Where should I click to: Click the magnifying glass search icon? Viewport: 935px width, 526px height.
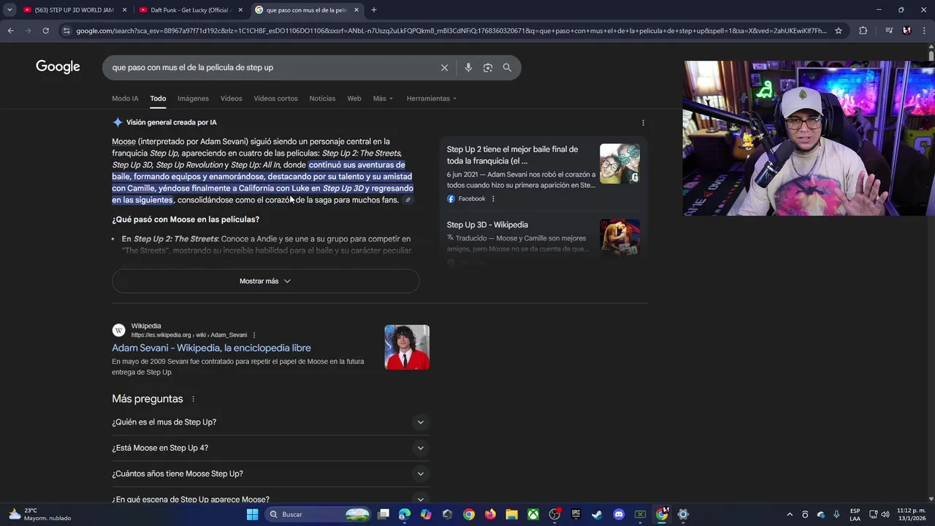[507, 67]
